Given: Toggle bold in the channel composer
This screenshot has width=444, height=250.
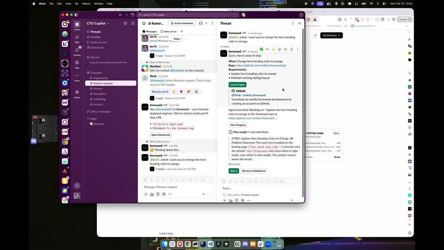Looking at the screenshot, I should pos(145,180).
